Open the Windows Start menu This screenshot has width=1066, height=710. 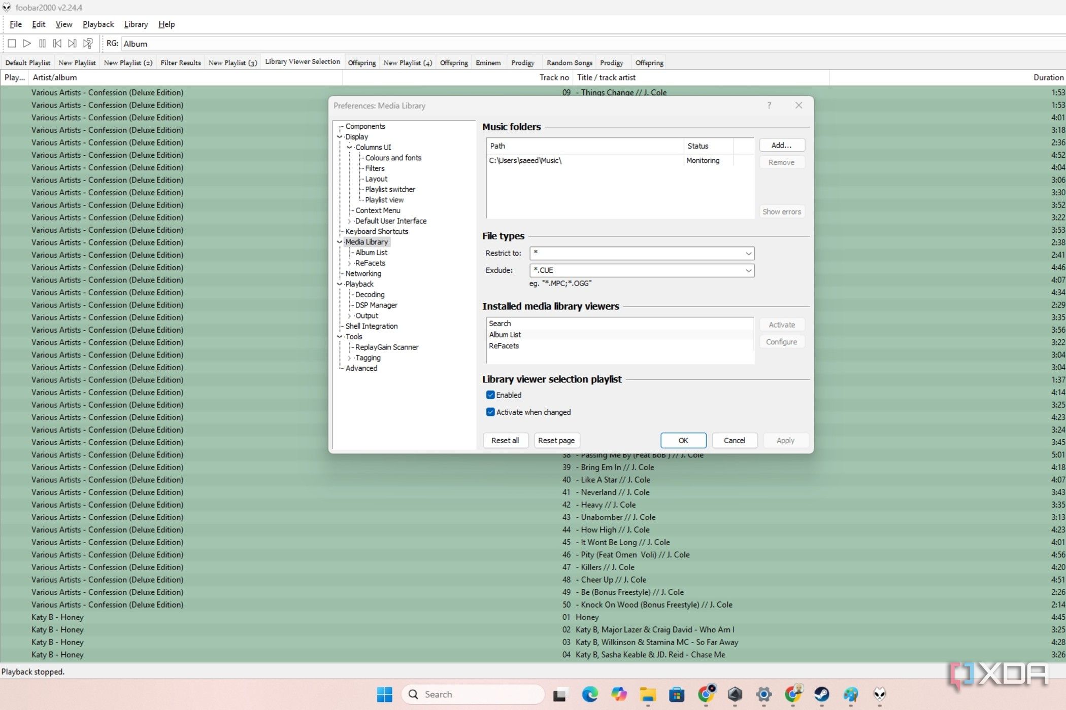(385, 694)
